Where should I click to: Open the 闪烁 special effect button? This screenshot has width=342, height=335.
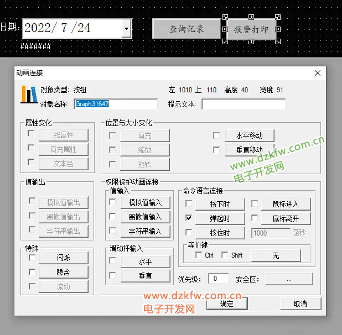tap(63, 258)
